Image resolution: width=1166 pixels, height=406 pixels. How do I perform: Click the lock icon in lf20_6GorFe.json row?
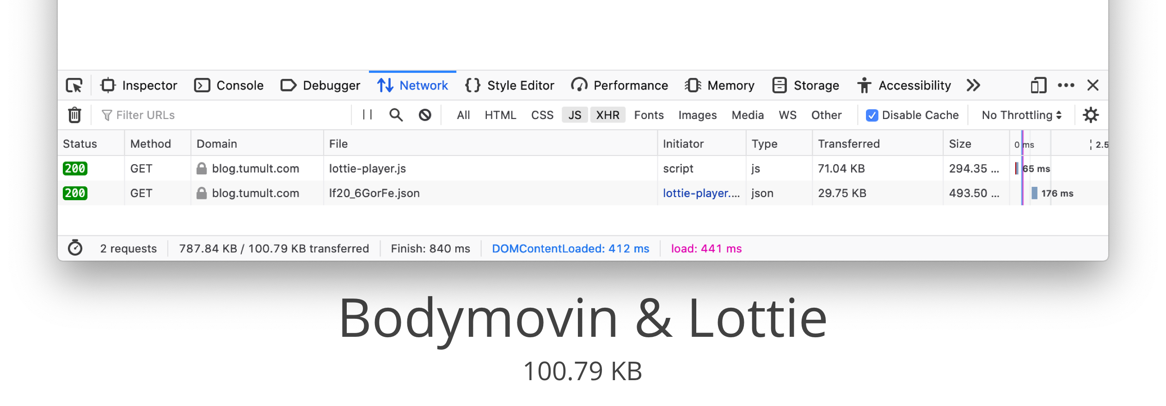click(202, 193)
